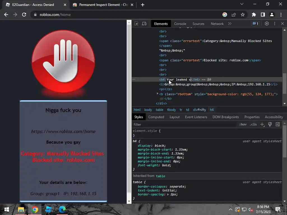This screenshot has height=215, width=287.
Task: Select h4 in the breadcrumb
Action: [x=212, y=110]
